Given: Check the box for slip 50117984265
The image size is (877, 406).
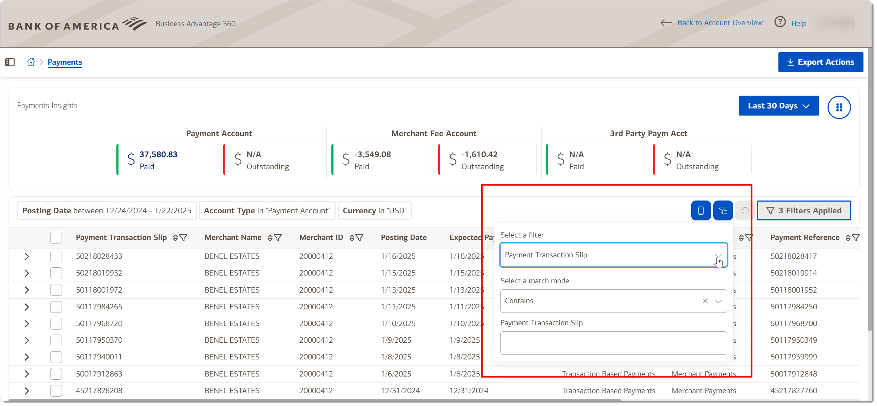Looking at the screenshot, I should [x=56, y=307].
